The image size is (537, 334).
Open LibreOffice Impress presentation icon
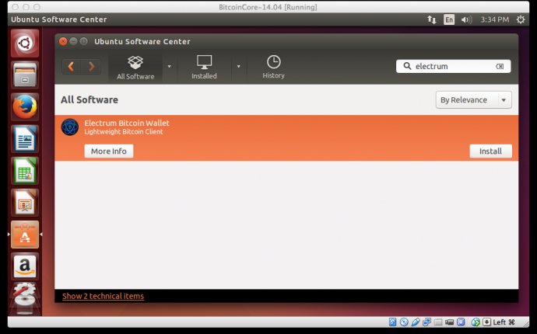(25, 203)
